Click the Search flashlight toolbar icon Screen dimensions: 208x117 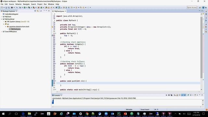51,7
